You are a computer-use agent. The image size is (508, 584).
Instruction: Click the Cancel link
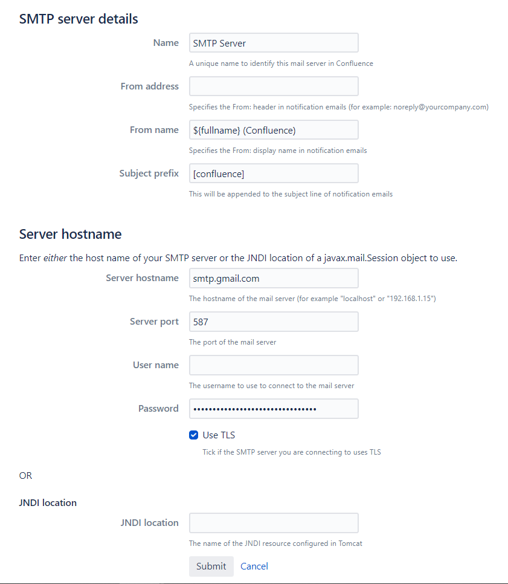pyautogui.click(x=254, y=566)
